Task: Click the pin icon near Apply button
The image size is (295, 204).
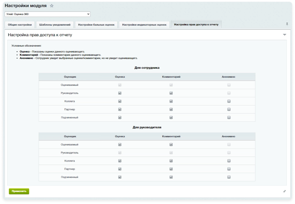Action: click(284, 191)
